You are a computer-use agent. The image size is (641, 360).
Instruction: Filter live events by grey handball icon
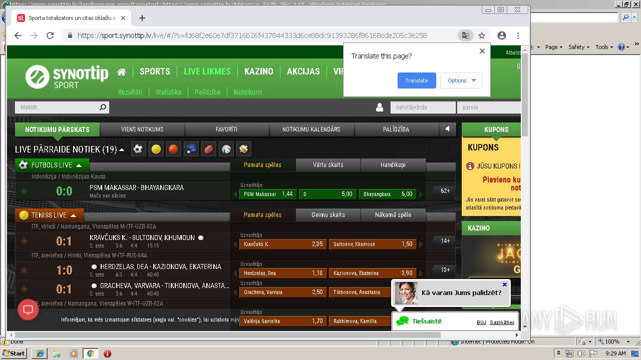[x=226, y=149]
